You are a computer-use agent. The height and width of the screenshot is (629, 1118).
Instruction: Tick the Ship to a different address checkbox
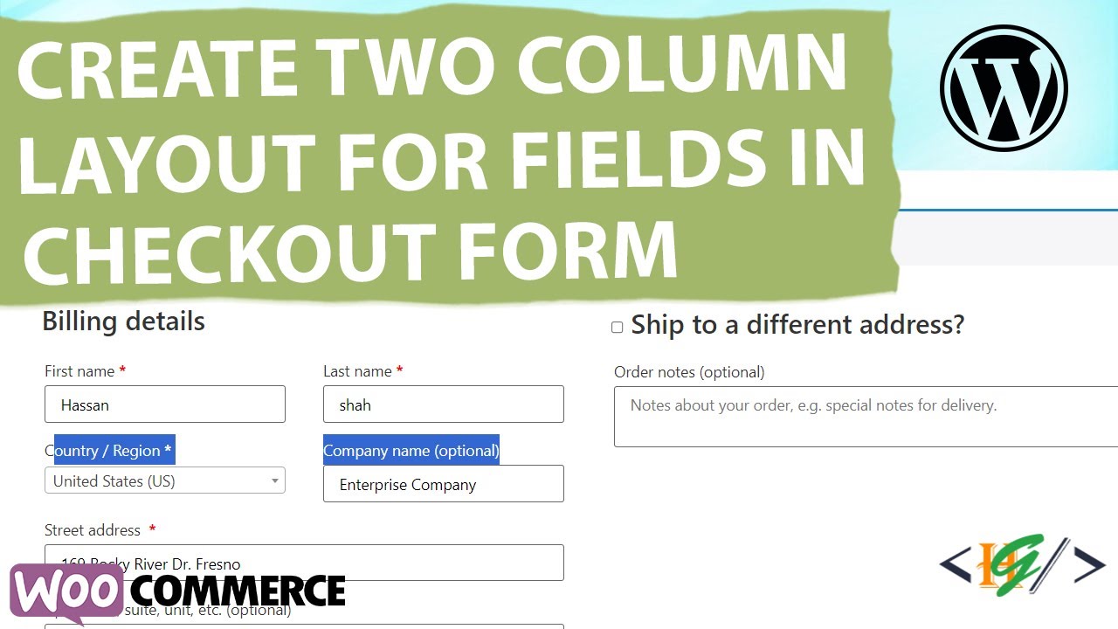coord(617,327)
